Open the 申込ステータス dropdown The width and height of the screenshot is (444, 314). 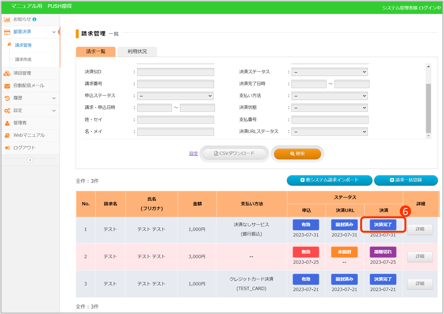(175, 96)
